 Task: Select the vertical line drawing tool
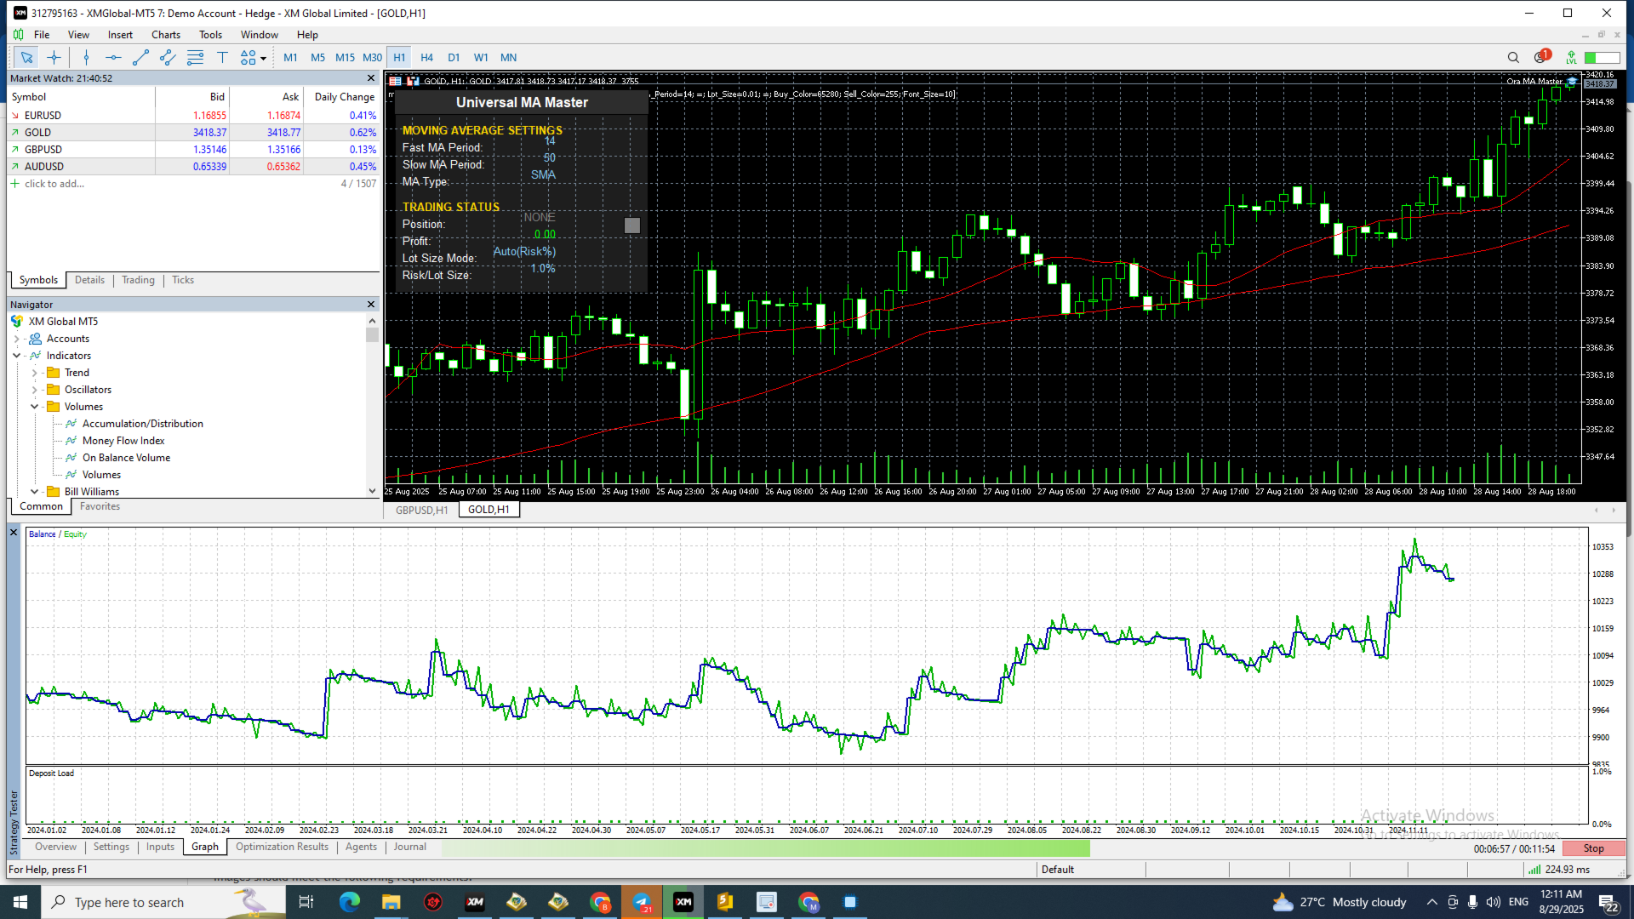(86, 58)
